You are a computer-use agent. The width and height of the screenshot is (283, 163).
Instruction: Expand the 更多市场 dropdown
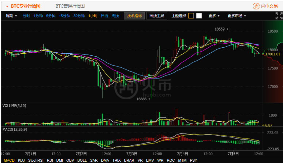(237, 16)
